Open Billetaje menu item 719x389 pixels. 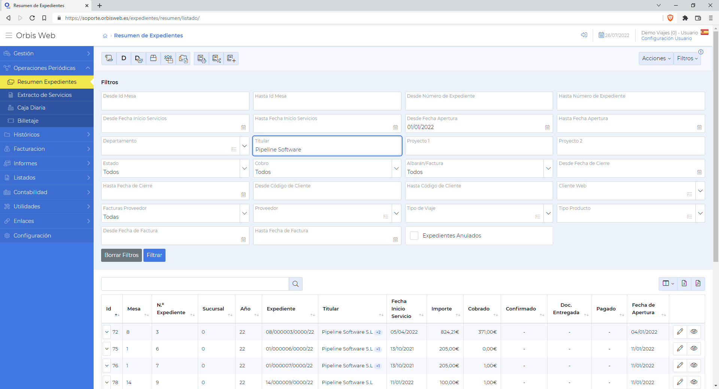47,121
